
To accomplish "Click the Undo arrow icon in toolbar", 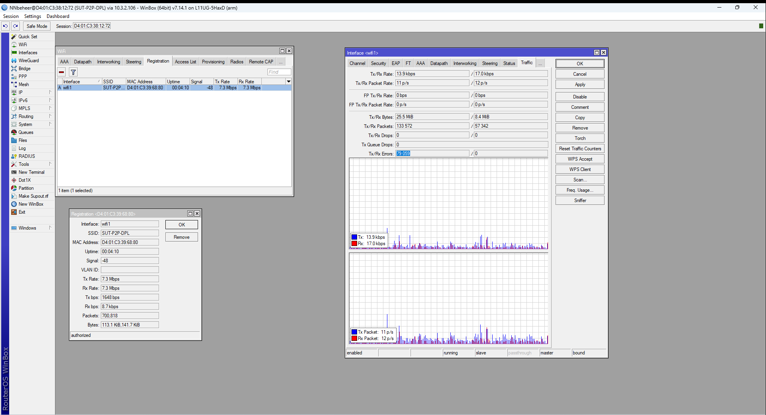I will pyautogui.click(x=5, y=26).
